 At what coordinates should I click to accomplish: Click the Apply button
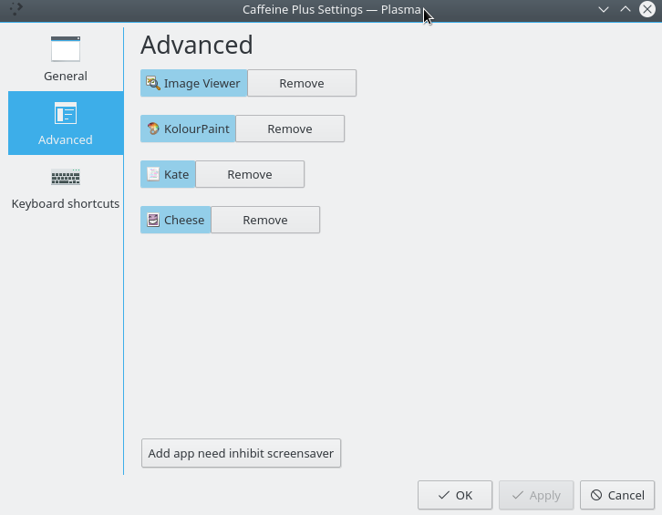536,495
